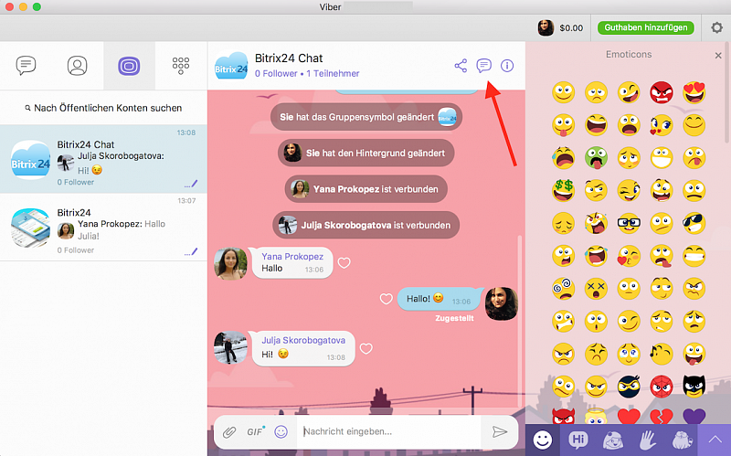The image size is (731, 456).
Task: Insert the crying open-mouth emoticon
Action: coord(564,157)
